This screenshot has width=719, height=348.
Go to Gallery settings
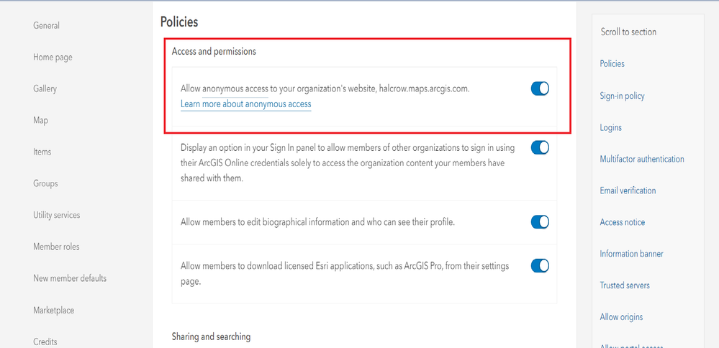[45, 89]
